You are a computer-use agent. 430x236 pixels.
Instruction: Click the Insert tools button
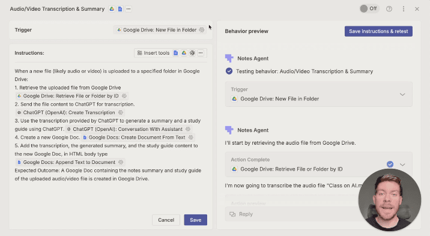(x=153, y=53)
